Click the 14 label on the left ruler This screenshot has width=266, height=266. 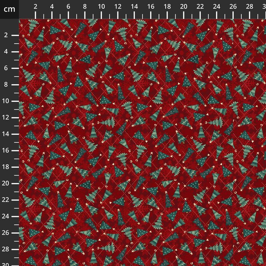5,134
